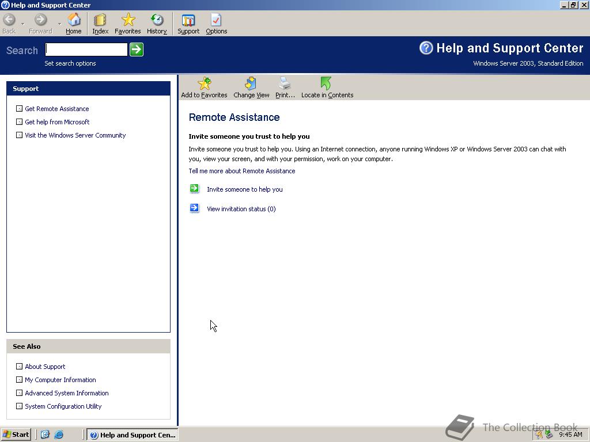Click the Print icon above the article
Screen dimensions: 590x442
pos(285,86)
